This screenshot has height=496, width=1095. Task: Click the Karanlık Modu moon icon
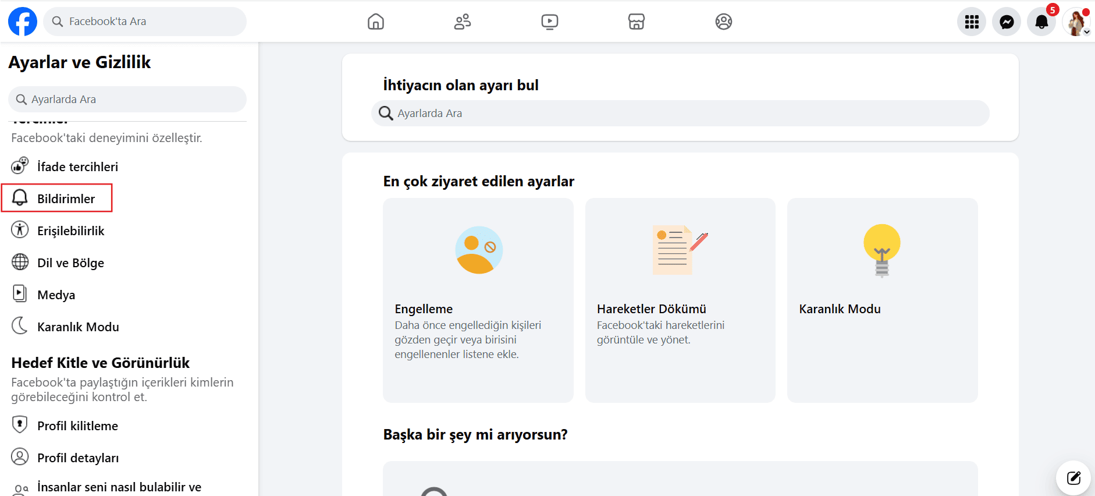coord(20,325)
